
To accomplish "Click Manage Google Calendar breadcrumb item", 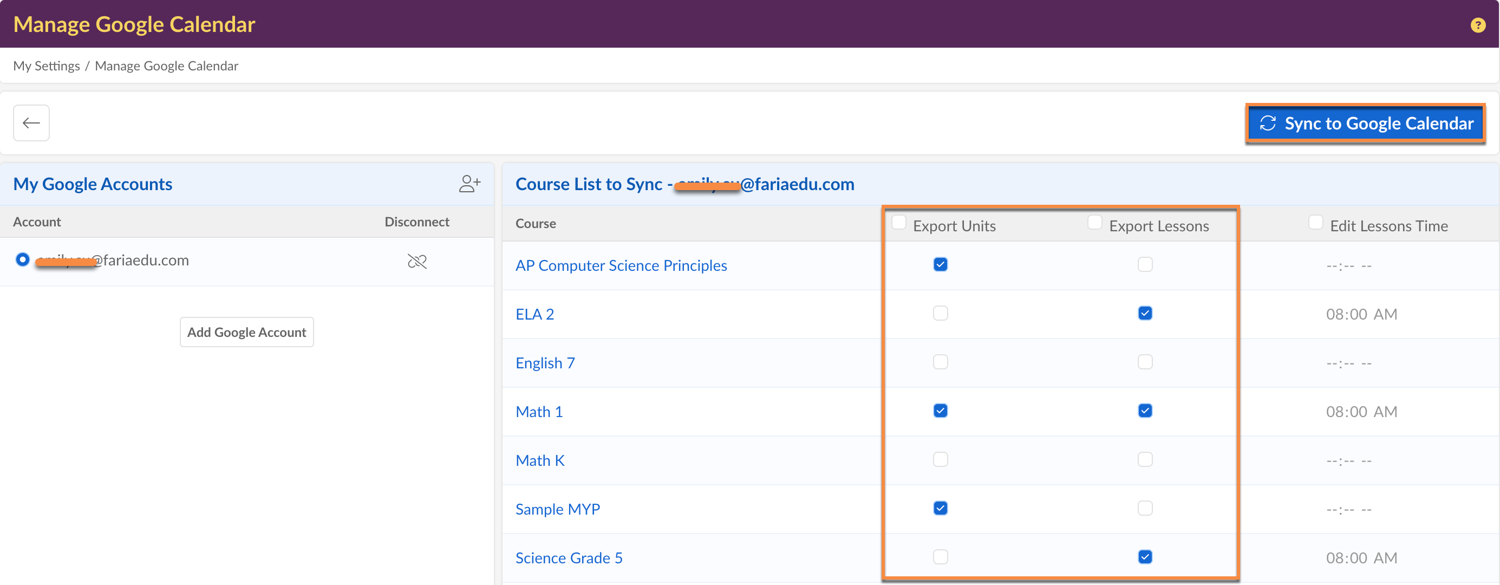I will tap(167, 66).
